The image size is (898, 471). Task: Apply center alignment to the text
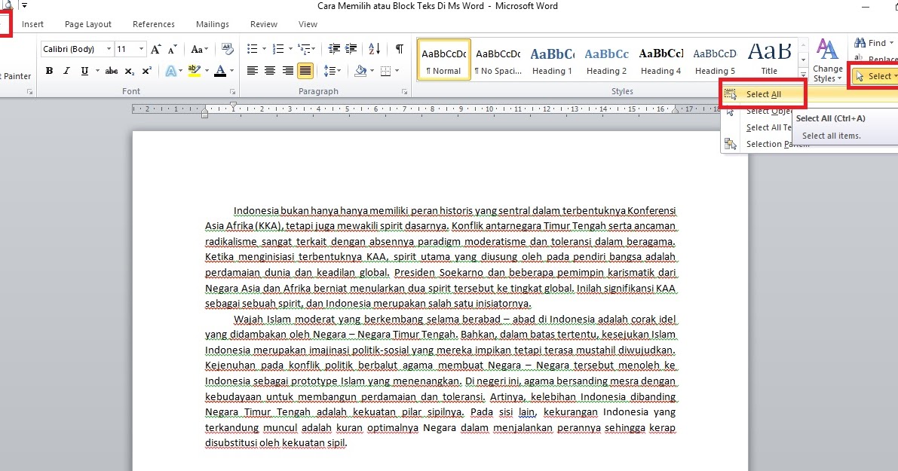coord(269,70)
